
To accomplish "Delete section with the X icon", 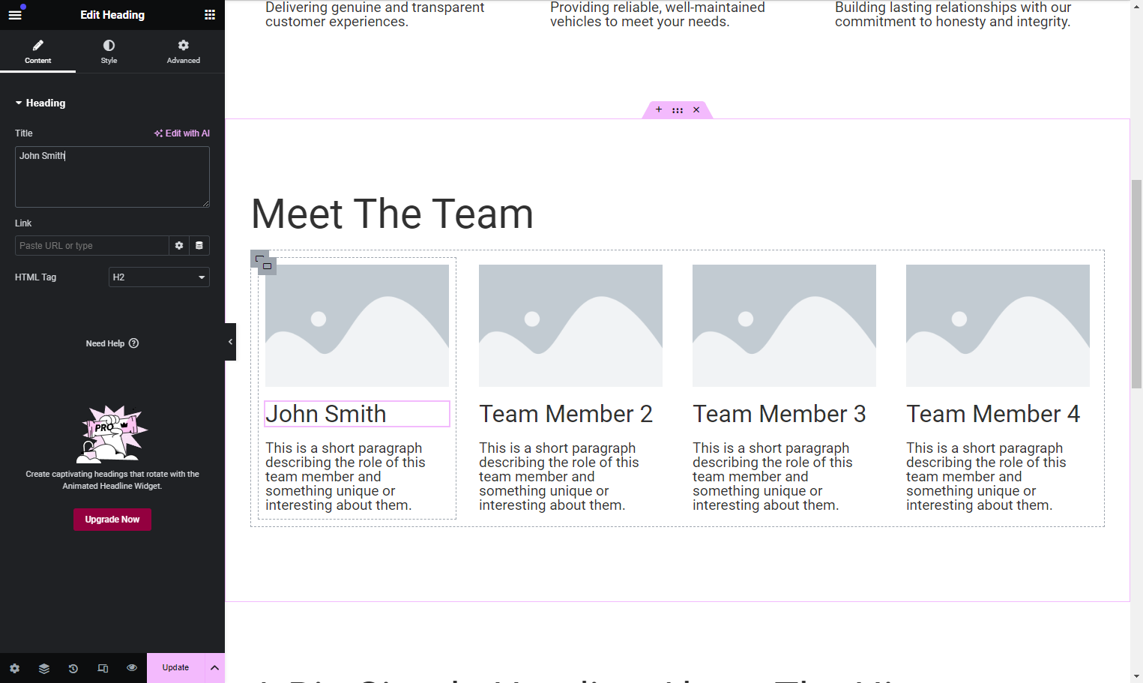I will pyautogui.click(x=696, y=109).
